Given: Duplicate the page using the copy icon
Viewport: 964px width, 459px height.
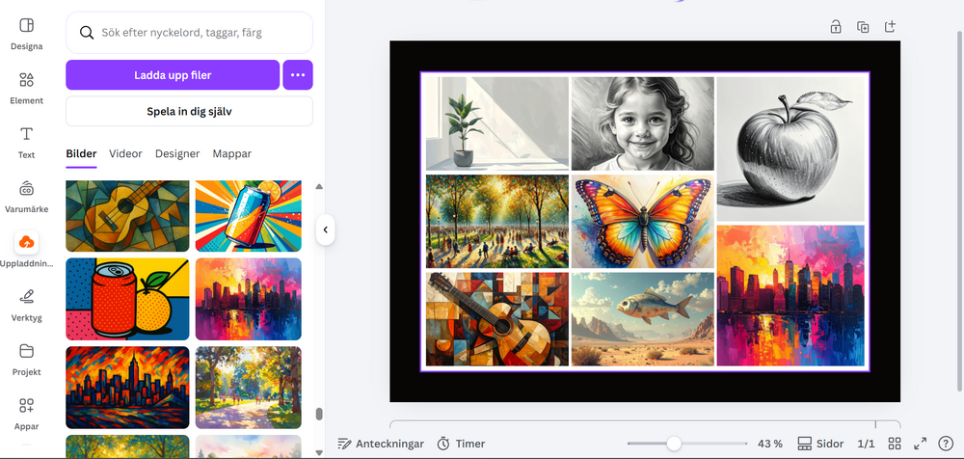Looking at the screenshot, I should [x=863, y=27].
